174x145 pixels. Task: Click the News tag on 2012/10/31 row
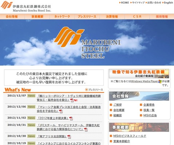click(31, 125)
